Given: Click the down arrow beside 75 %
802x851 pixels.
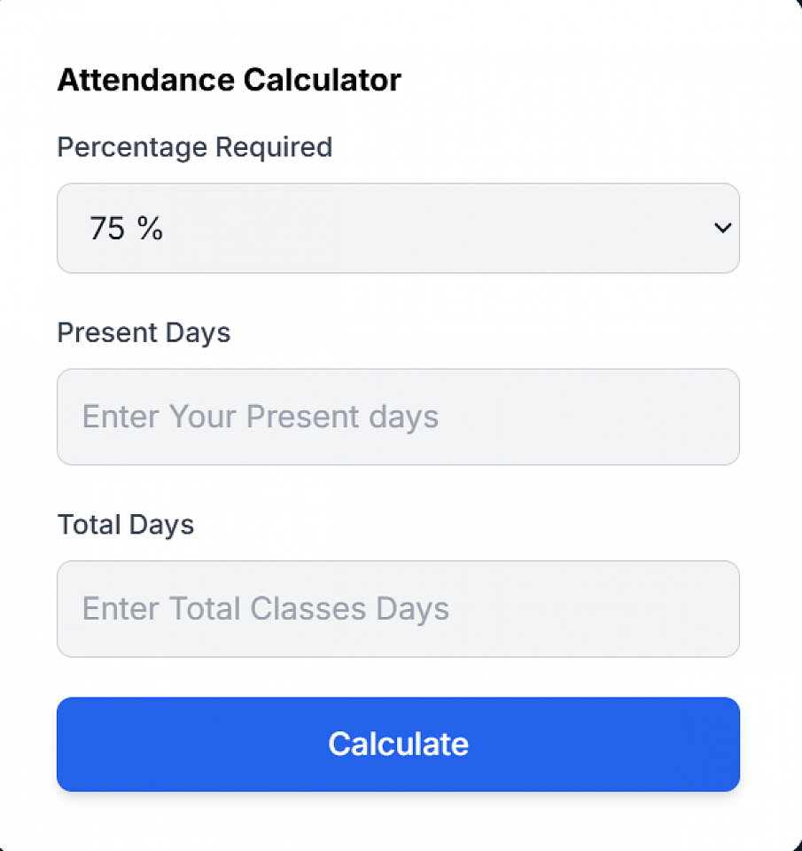Looking at the screenshot, I should click(722, 229).
